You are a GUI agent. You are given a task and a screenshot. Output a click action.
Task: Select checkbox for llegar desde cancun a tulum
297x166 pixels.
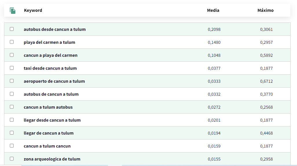pyautogui.click(x=12, y=120)
